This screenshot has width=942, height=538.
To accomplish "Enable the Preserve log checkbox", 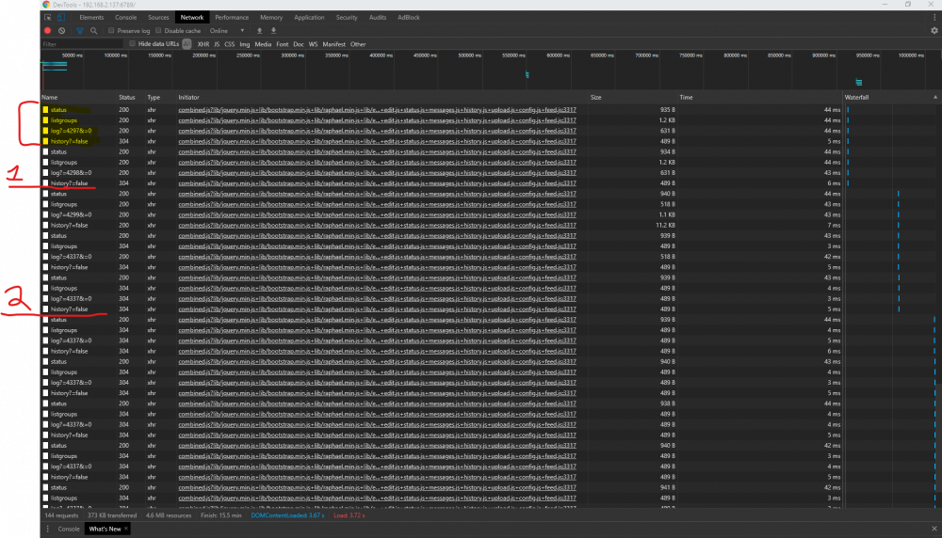I will coord(111,31).
